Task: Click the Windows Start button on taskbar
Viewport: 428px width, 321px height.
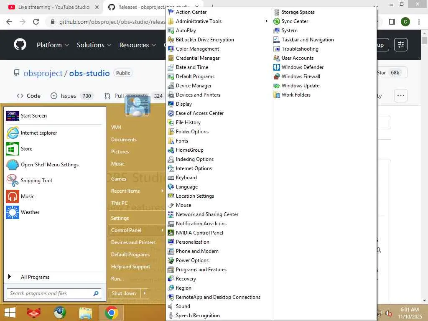Action: [10, 313]
